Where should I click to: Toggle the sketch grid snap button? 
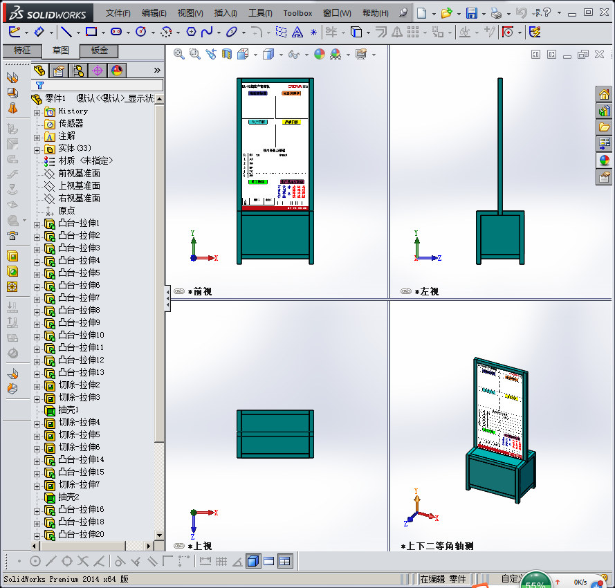[x=221, y=561]
